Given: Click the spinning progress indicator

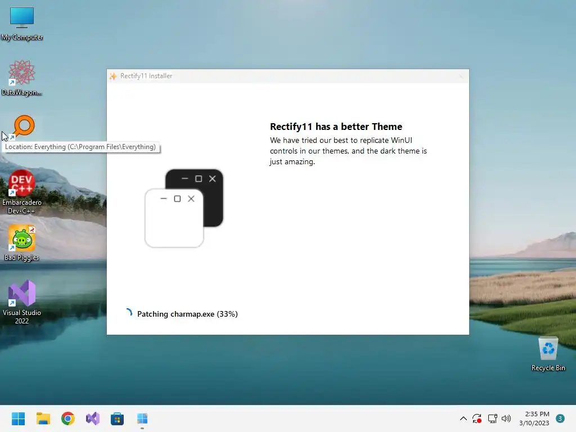Looking at the screenshot, I should (x=129, y=313).
